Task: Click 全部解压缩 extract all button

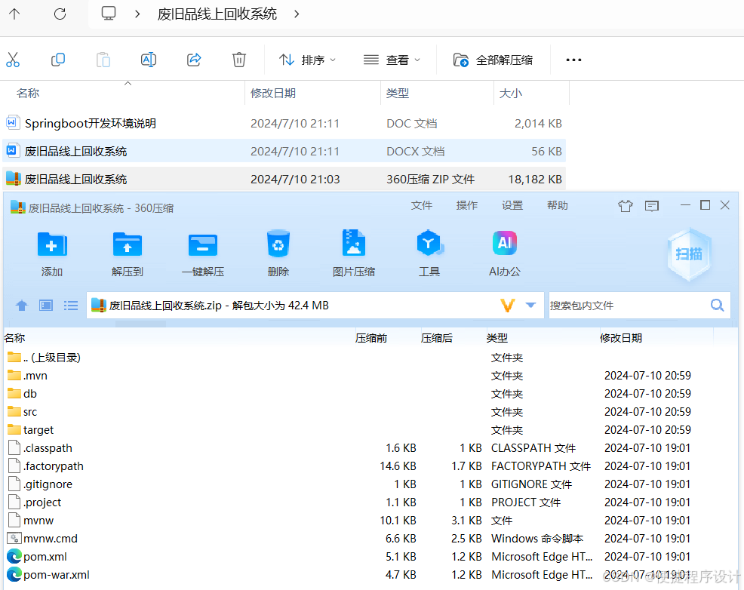Action: [x=493, y=60]
